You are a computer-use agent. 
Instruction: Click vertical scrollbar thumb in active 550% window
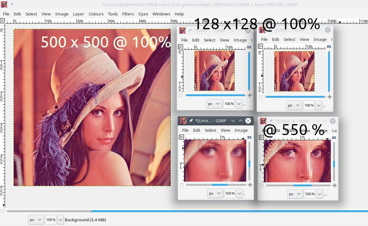point(249,164)
